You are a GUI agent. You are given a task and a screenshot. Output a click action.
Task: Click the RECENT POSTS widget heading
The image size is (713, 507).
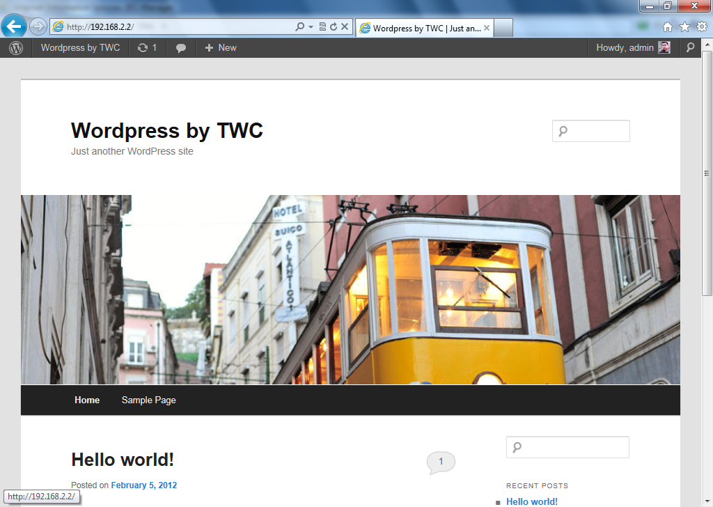537,485
